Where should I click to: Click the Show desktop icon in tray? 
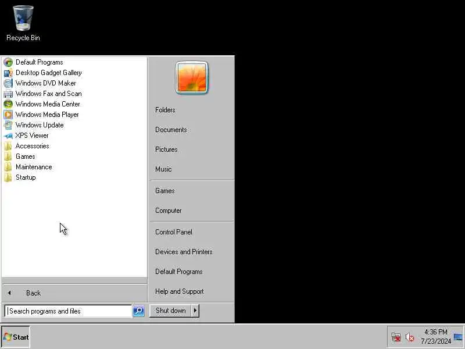tap(459, 337)
